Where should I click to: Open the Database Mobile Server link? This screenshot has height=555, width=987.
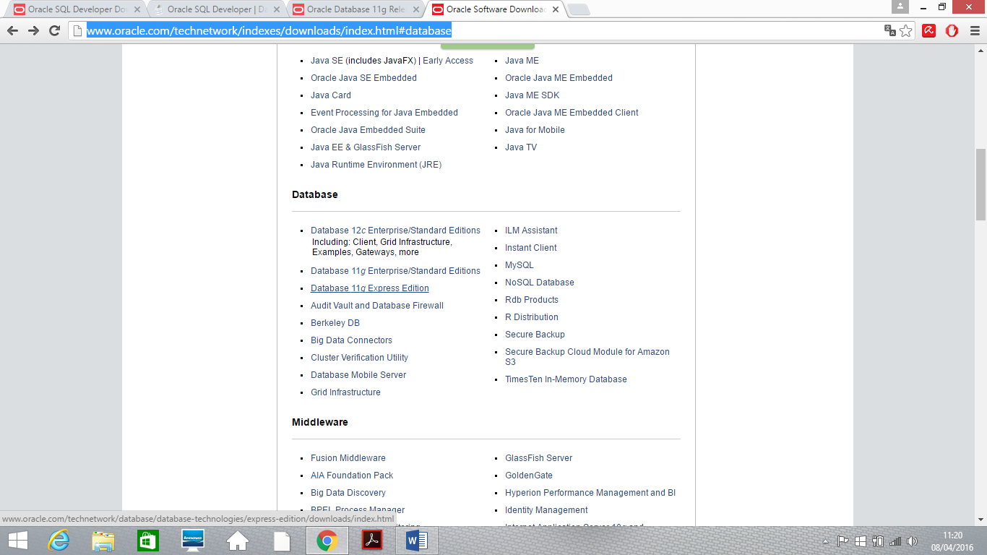pyautogui.click(x=358, y=375)
